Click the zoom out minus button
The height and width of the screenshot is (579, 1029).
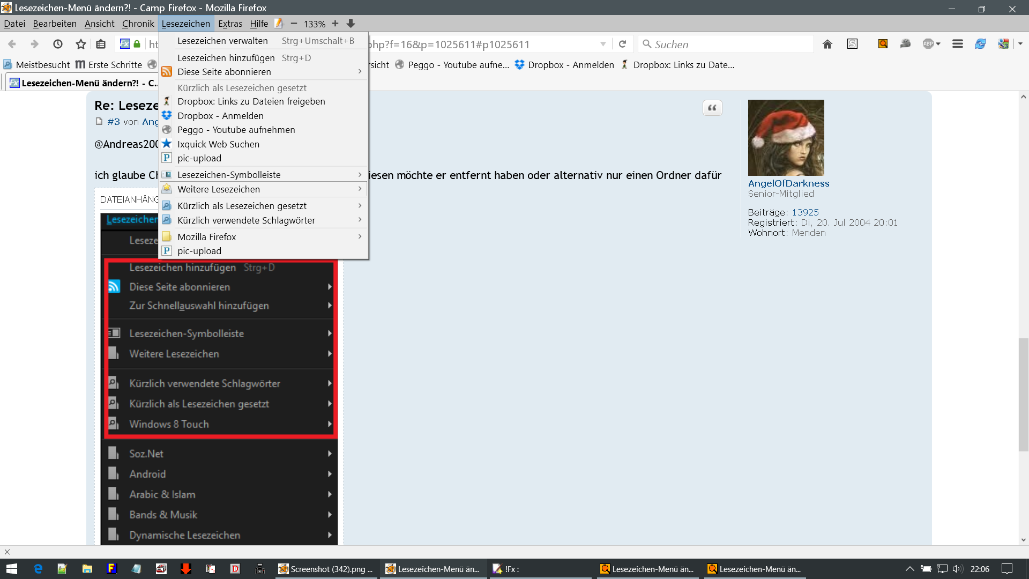tap(294, 24)
